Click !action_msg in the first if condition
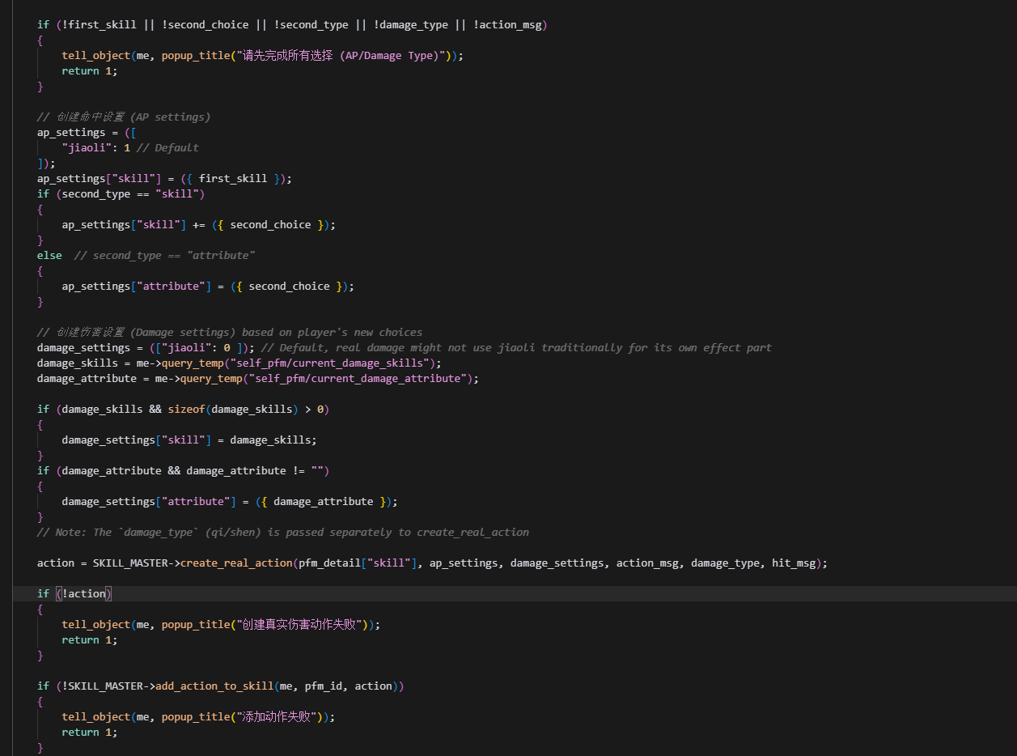1017x756 pixels. click(507, 25)
